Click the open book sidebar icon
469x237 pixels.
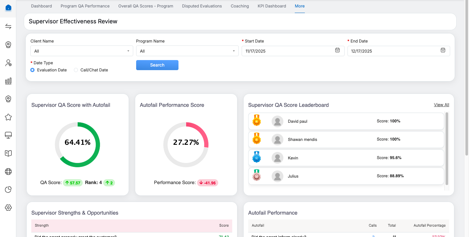[x=8, y=153]
